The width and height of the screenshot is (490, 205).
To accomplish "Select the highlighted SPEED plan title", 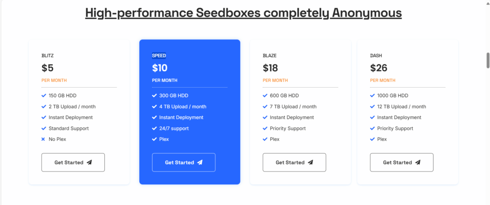I will (x=159, y=56).
